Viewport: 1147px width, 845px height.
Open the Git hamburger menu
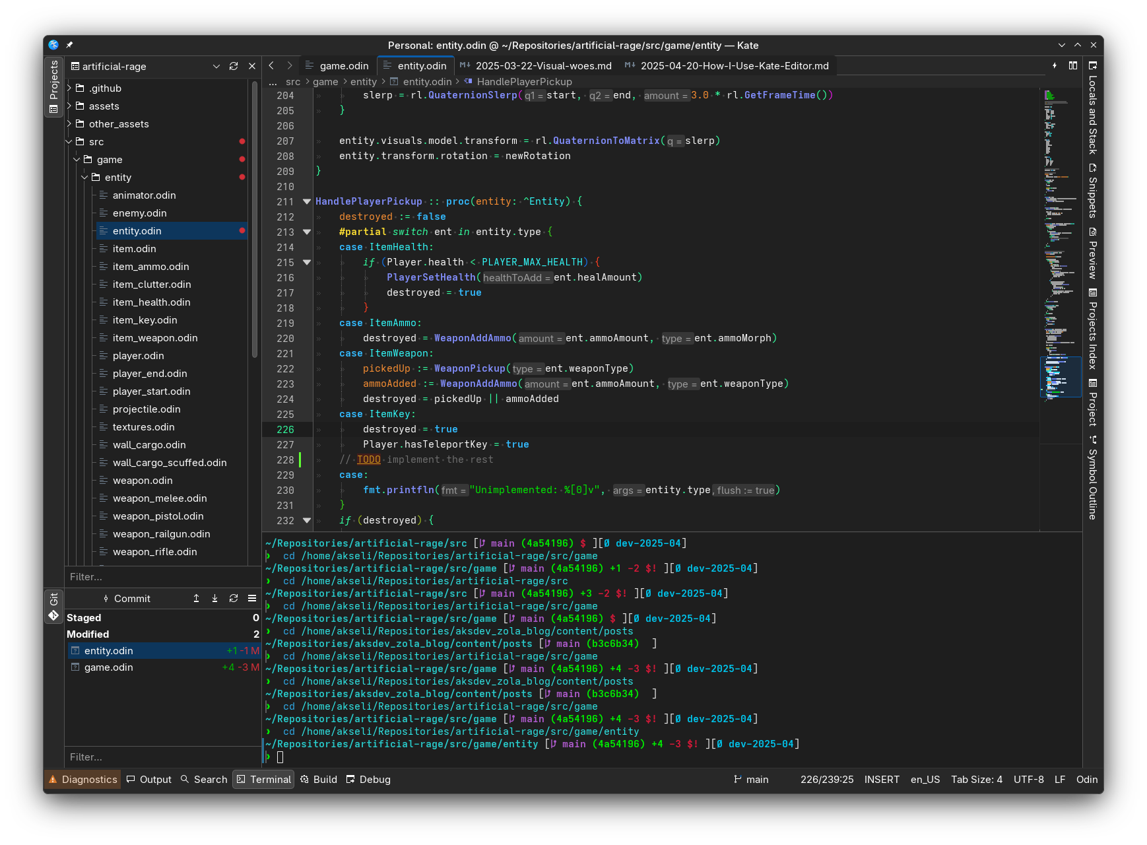[252, 598]
